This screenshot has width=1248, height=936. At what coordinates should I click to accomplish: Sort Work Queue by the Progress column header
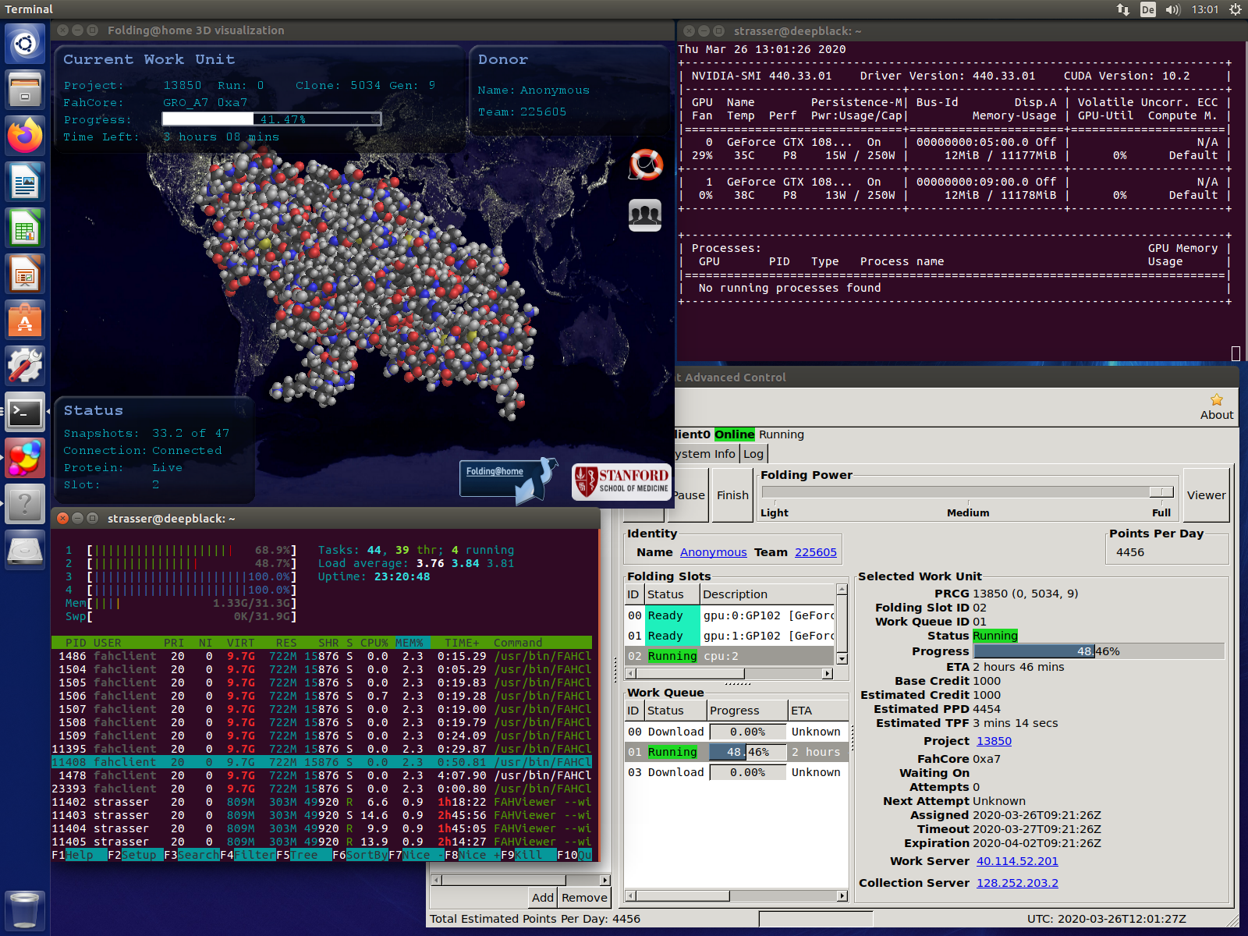(x=747, y=711)
